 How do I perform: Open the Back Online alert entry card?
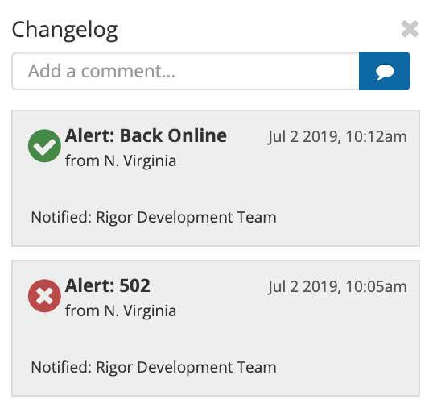tap(216, 178)
